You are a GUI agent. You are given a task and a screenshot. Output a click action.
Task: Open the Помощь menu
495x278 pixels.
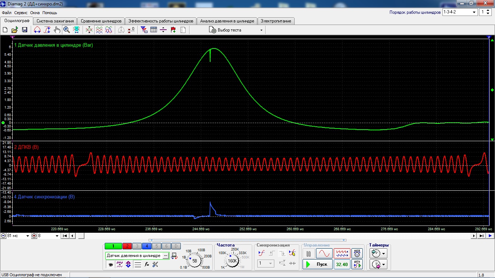(50, 13)
